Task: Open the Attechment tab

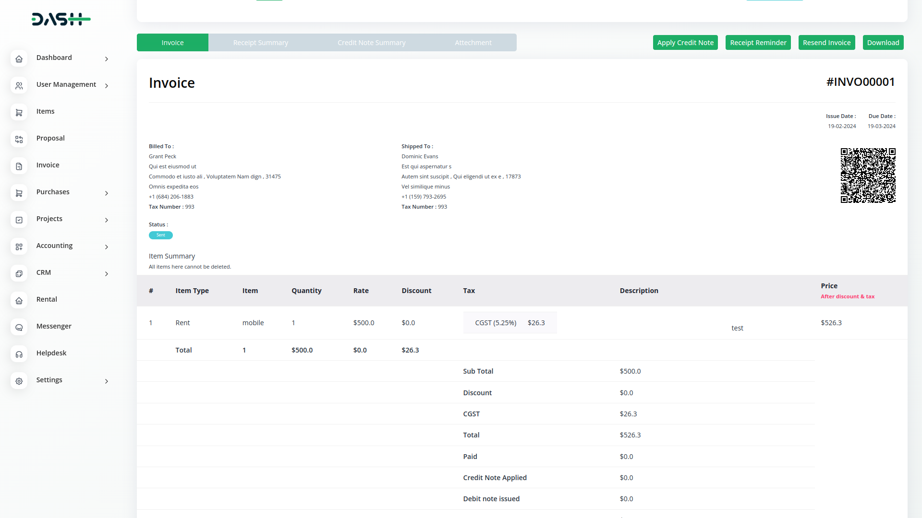Action: [x=473, y=43]
